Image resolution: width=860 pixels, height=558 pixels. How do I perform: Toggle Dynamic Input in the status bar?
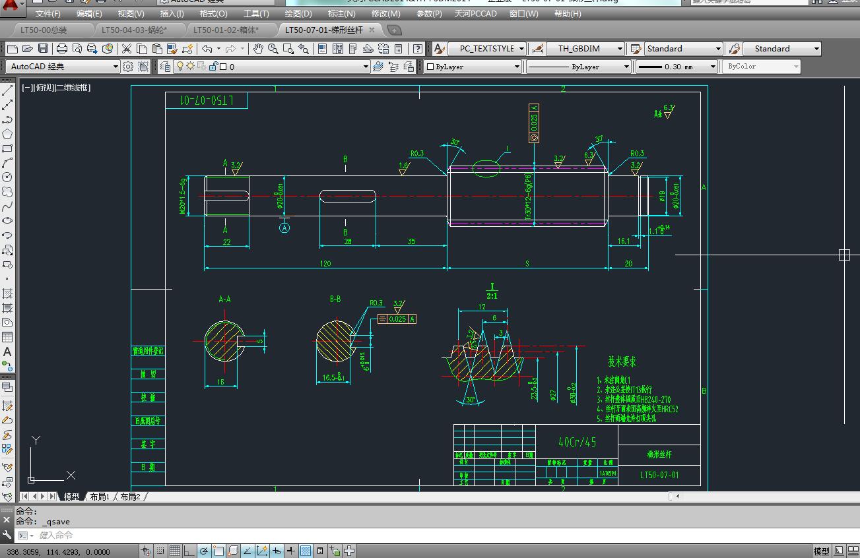pyautogui.click(x=277, y=551)
